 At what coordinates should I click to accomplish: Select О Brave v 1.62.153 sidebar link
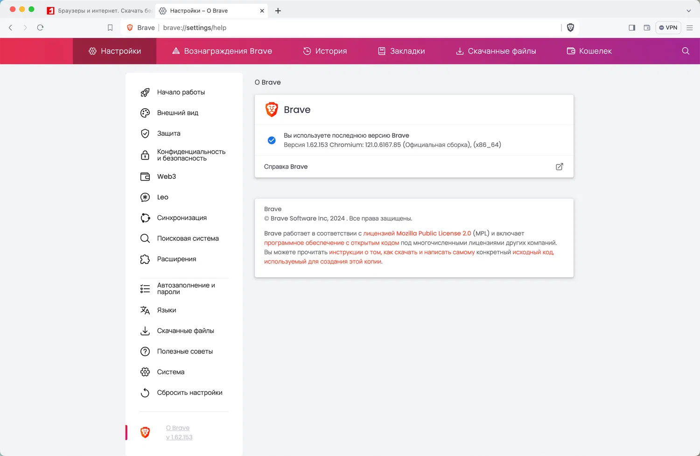[179, 433]
